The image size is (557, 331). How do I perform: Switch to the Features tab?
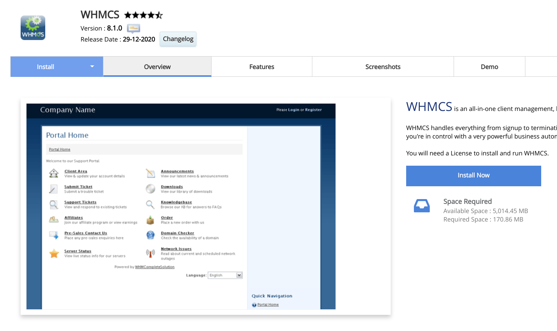click(x=262, y=67)
